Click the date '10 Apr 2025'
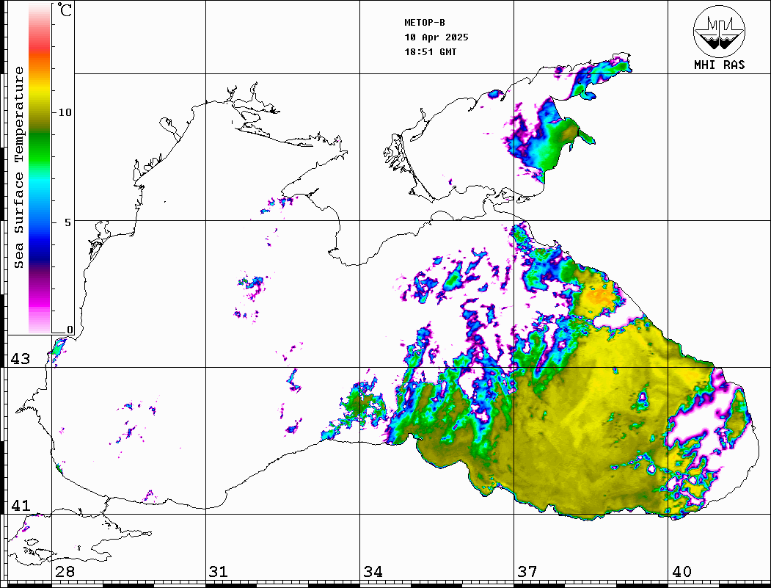 click(436, 37)
